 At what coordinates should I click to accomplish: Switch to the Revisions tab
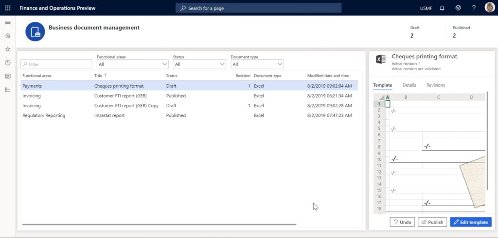(x=435, y=85)
